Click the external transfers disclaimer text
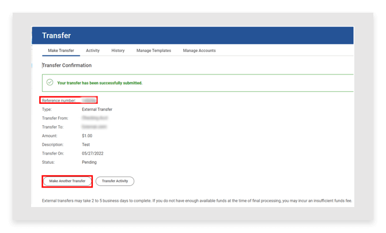The image size is (386, 233). coord(197,201)
